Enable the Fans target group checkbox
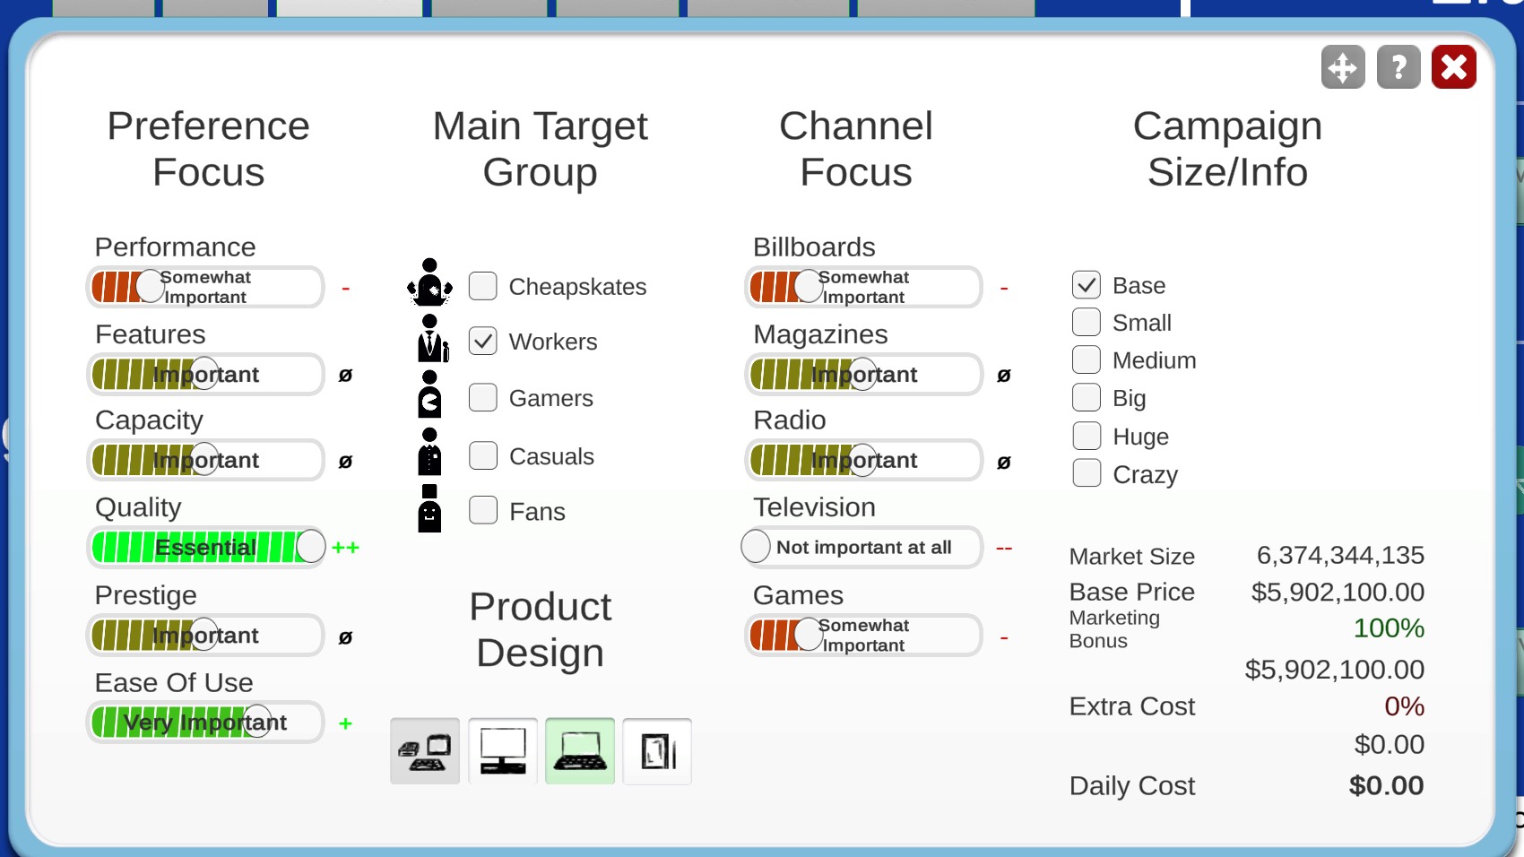1524x857 pixels. click(483, 510)
